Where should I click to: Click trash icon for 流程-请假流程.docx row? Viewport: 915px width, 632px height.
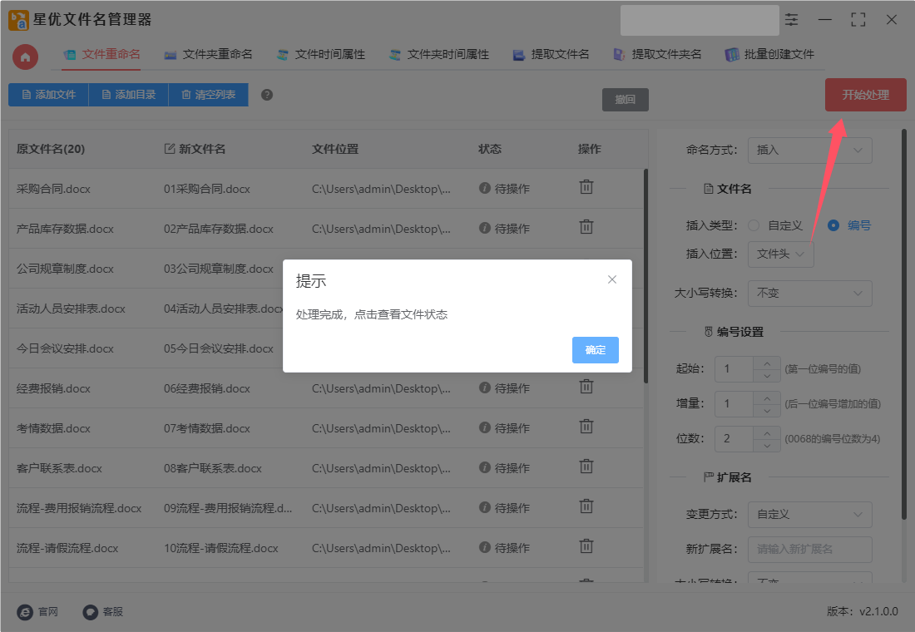point(586,547)
